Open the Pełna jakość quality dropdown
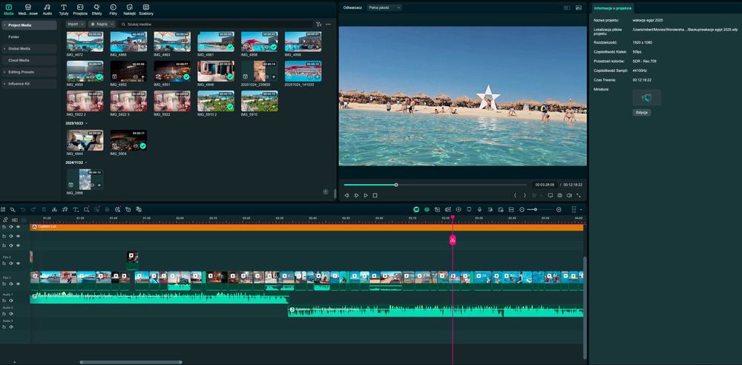 pyautogui.click(x=384, y=7)
